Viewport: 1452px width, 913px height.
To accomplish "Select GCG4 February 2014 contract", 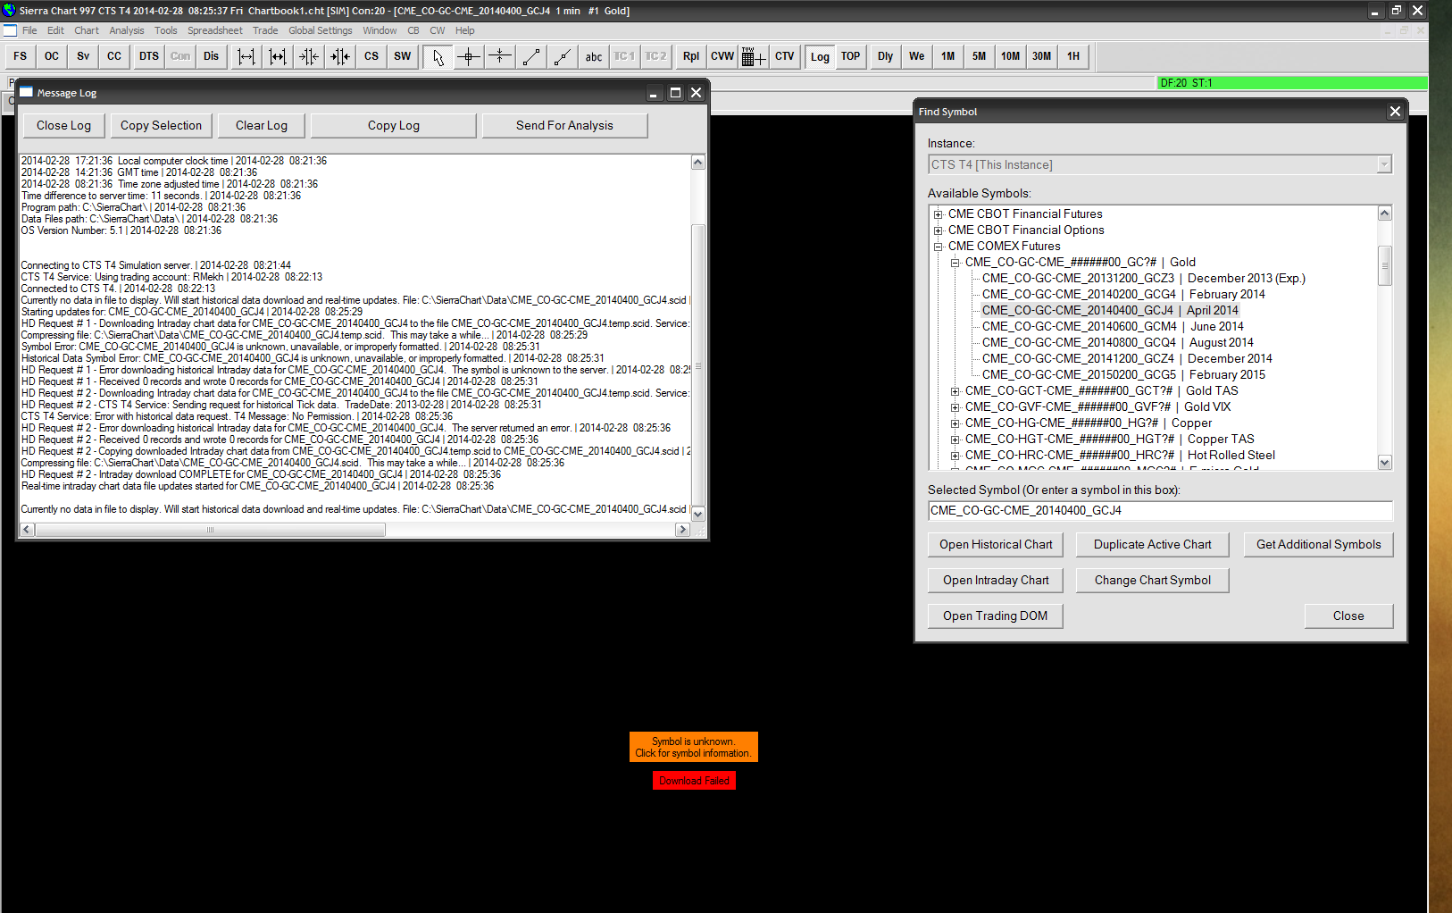I will (1123, 295).
